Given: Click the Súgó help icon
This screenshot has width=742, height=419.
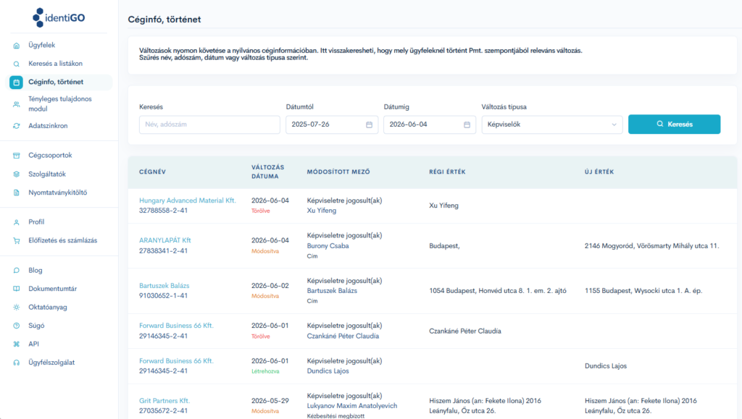Looking at the screenshot, I should 17,326.
